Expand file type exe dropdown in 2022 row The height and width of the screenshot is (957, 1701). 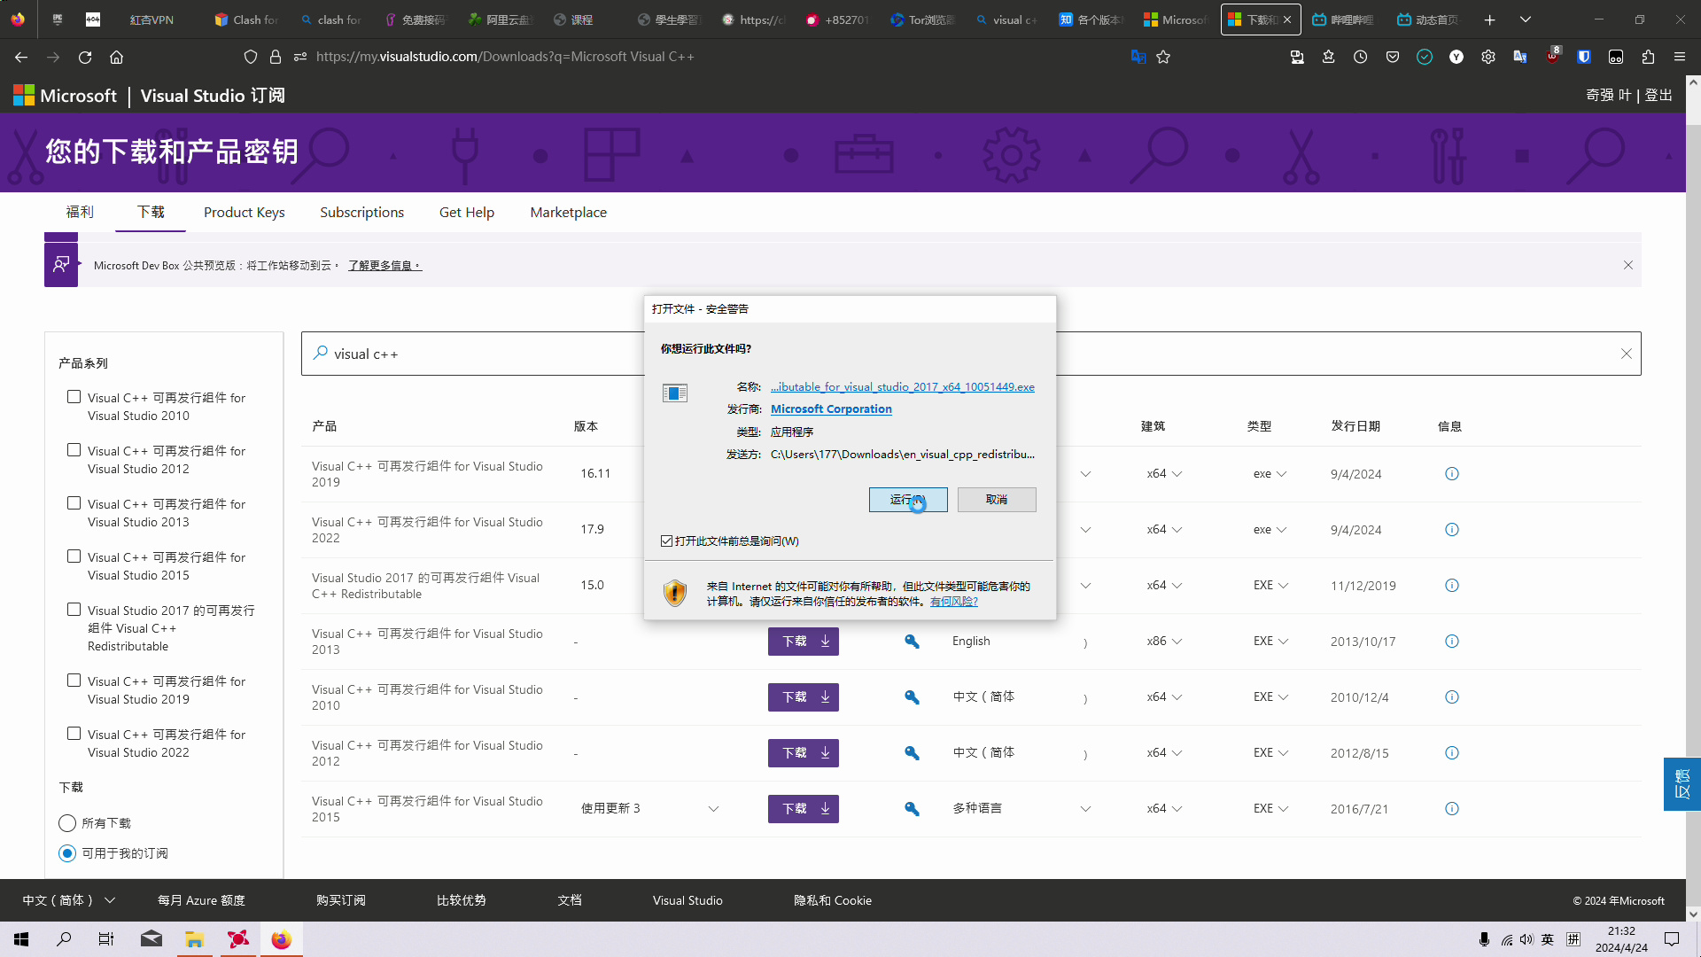(x=1270, y=530)
